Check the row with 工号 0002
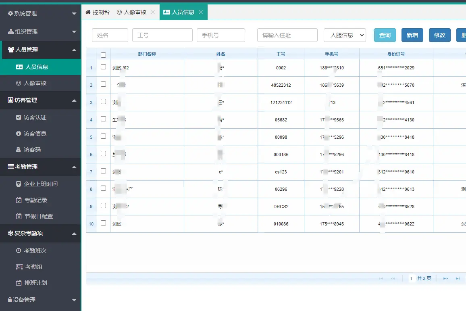 tap(104, 67)
